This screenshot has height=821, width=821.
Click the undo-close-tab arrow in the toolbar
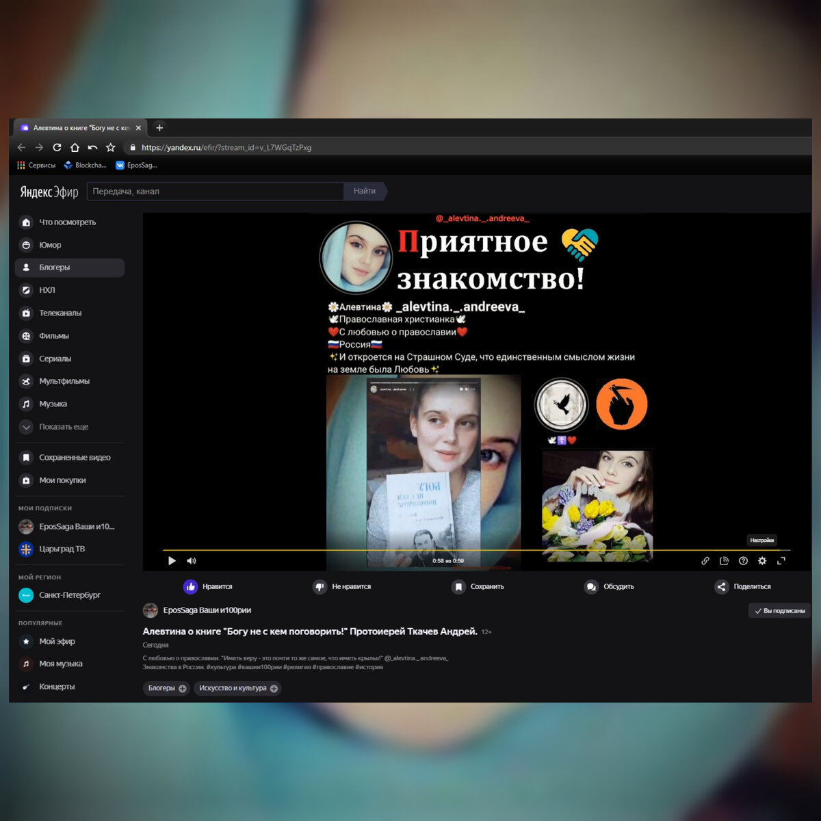pyautogui.click(x=92, y=147)
